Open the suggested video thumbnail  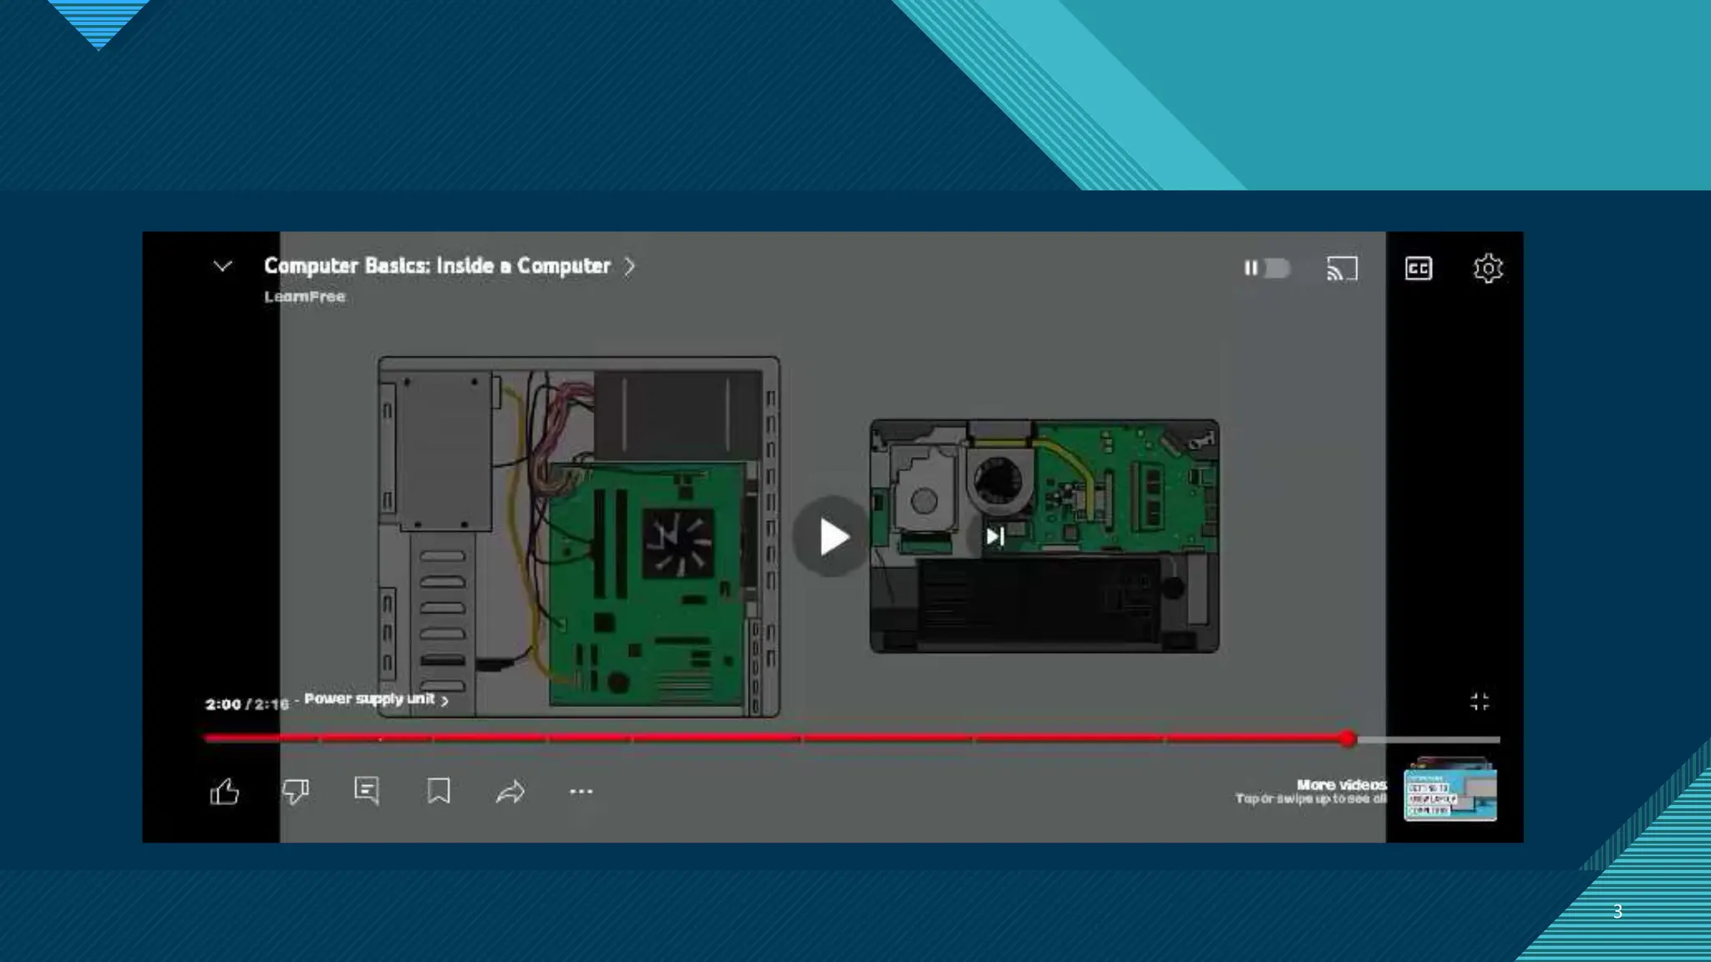1450,792
